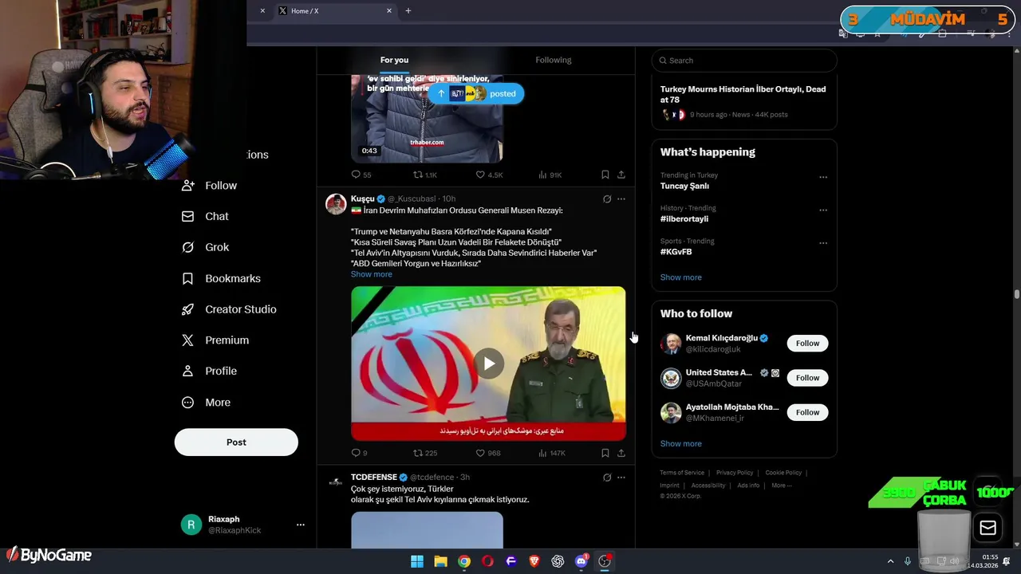Viewport: 1021px width, 574px height.
Task: Open Discord from the taskbar
Action: [x=581, y=561]
